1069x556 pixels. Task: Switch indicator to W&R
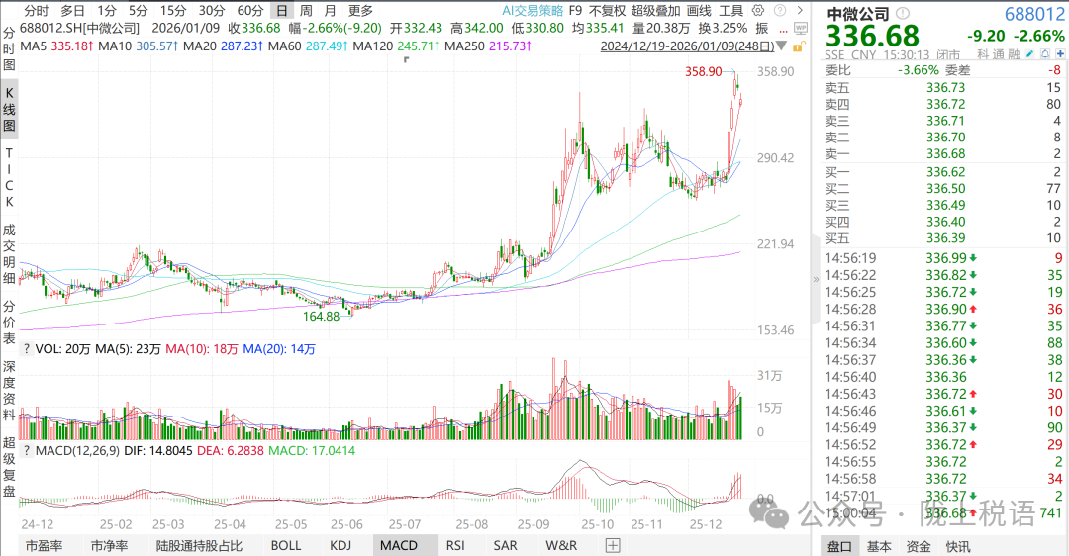pyautogui.click(x=561, y=546)
